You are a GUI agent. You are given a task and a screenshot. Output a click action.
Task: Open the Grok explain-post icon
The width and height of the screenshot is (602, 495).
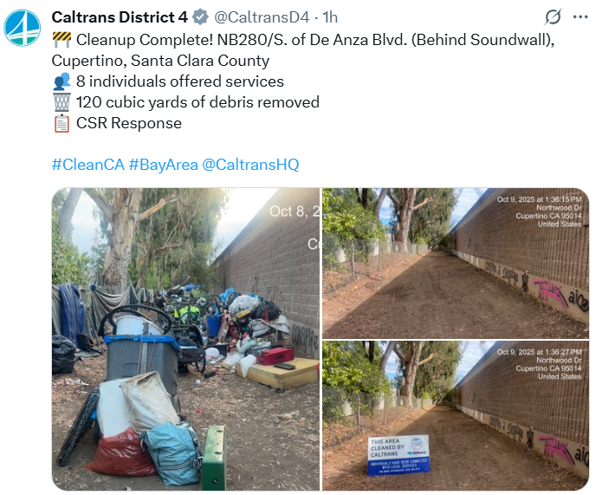553,17
